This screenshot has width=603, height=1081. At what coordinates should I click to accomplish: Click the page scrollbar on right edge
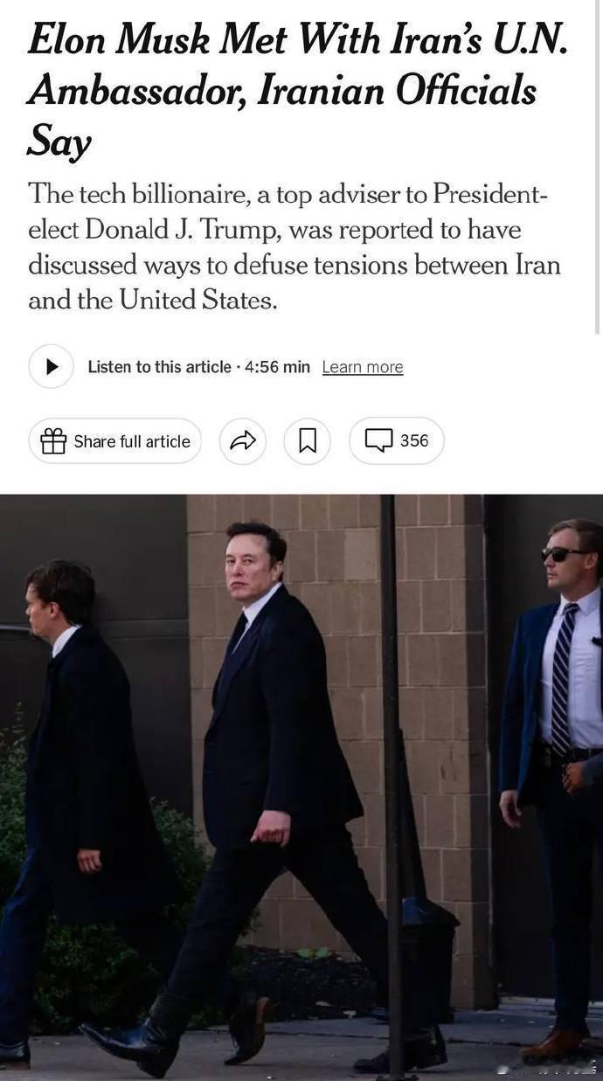coord(598,166)
